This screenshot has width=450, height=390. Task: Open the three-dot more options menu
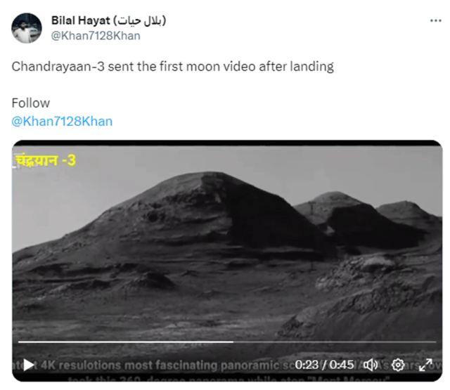click(x=436, y=20)
